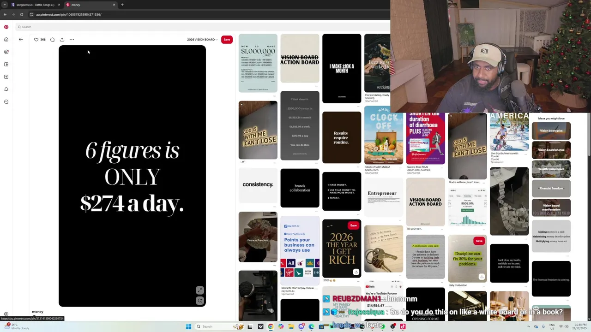Select the Wealth vision board idea chip
Image resolution: width=591 pixels, height=332 pixels.
coord(551,169)
